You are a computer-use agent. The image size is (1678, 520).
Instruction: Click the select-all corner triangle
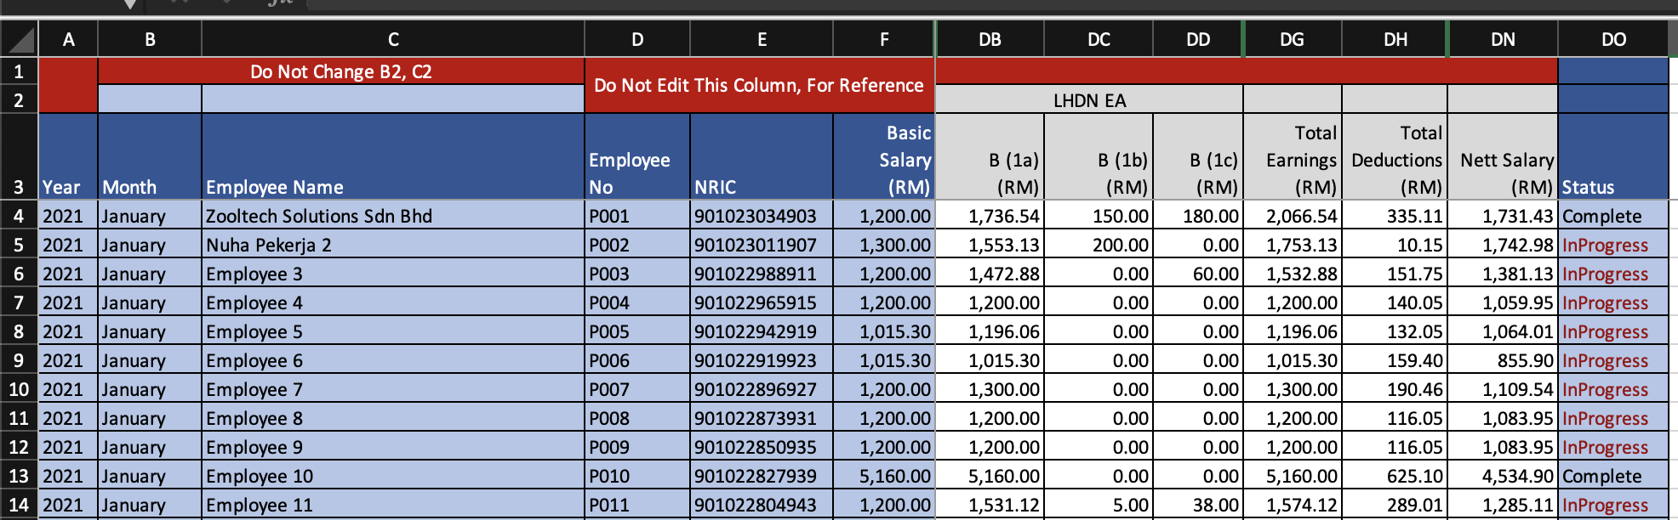coord(20,39)
